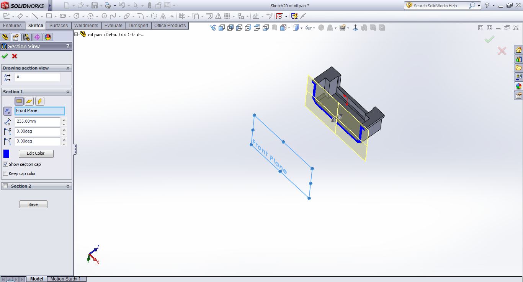
Task: Open the Print options dropdown arrow
Action: pos(114,6)
